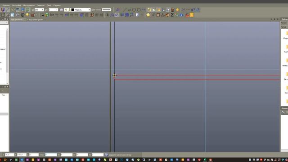This screenshot has width=288, height=162.
Task: Open the orange circular icon on taskbar
Action: (5, 160)
